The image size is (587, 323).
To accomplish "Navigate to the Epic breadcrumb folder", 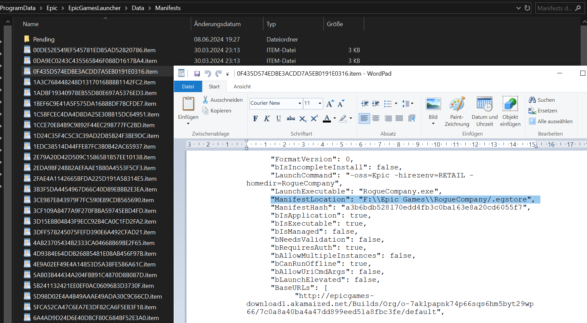I will coord(52,8).
